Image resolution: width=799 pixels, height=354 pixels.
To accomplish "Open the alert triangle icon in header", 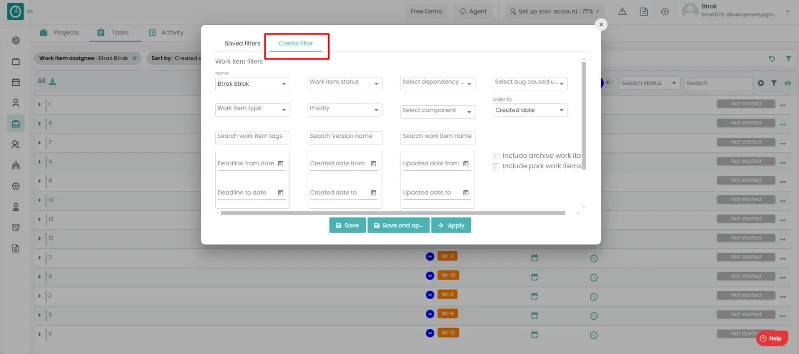I will click(x=622, y=11).
